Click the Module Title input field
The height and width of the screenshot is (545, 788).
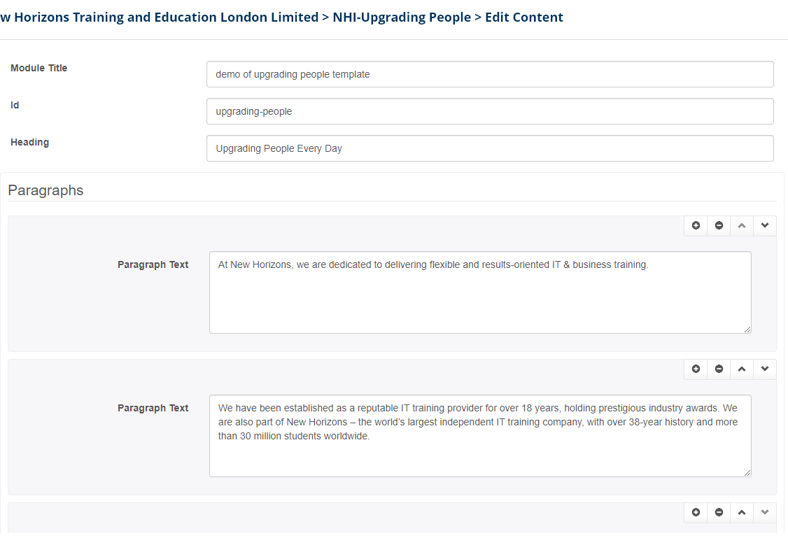coord(490,74)
